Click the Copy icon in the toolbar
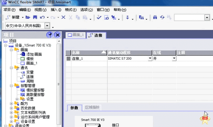The width and height of the screenshot is (213, 127). (x=78, y=17)
